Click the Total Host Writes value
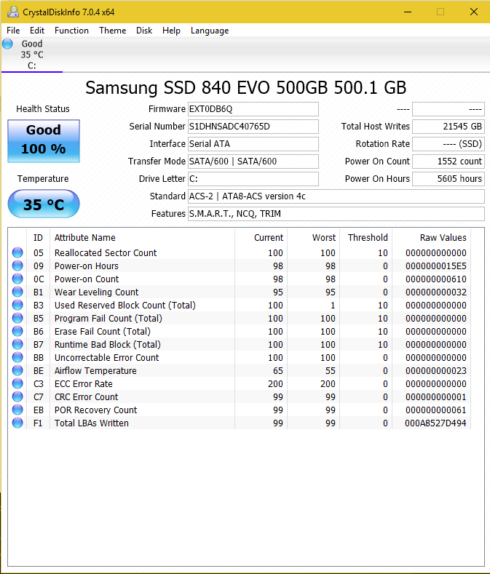Viewport: 490px width, 574px height. [x=448, y=127]
